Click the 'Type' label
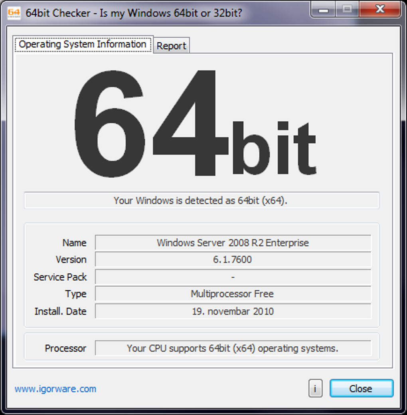Image resolution: width=407 pixels, height=415 pixels. tap(76, 294)
